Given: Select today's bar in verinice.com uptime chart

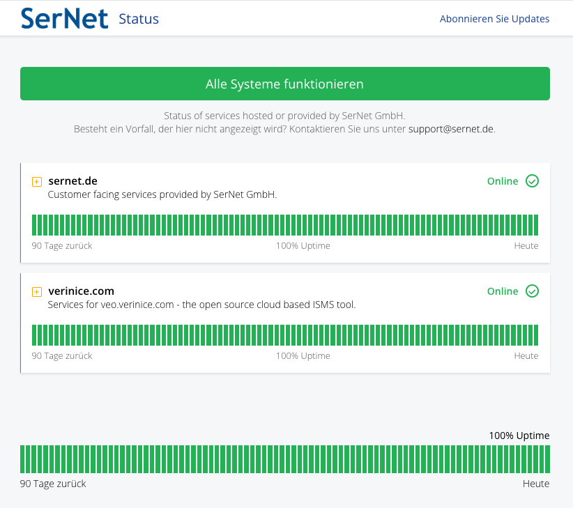Looking at the screenshot, I should [536, 335].
